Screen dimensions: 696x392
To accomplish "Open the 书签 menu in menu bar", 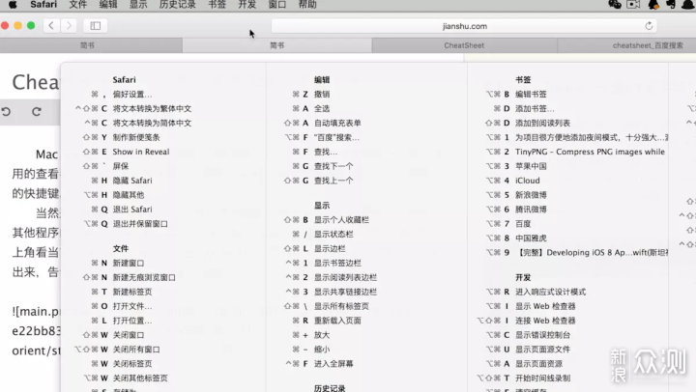I will [217, 5].
